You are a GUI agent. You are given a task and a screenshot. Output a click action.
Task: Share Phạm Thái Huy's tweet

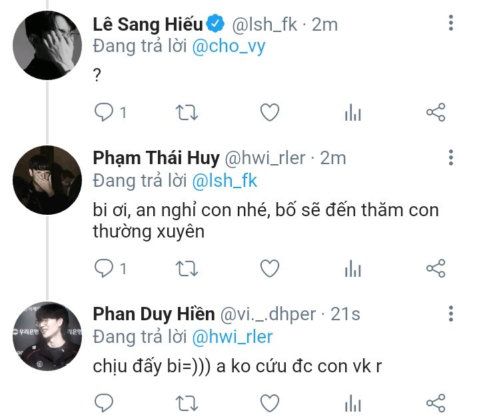coord(435,268)
